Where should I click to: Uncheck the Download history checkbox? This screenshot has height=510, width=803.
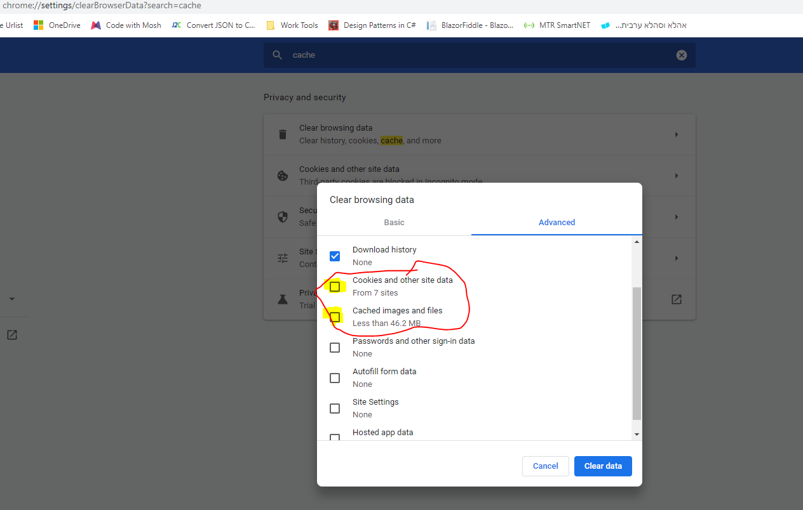335,256
